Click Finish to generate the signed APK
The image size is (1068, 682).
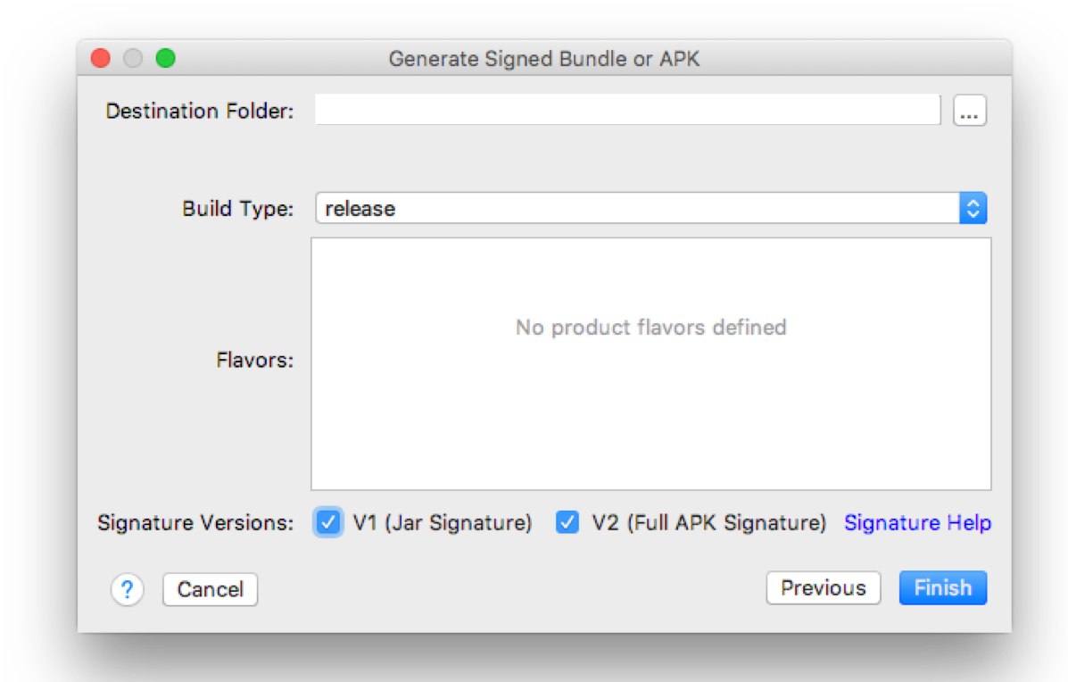click(x=943, y=588)
